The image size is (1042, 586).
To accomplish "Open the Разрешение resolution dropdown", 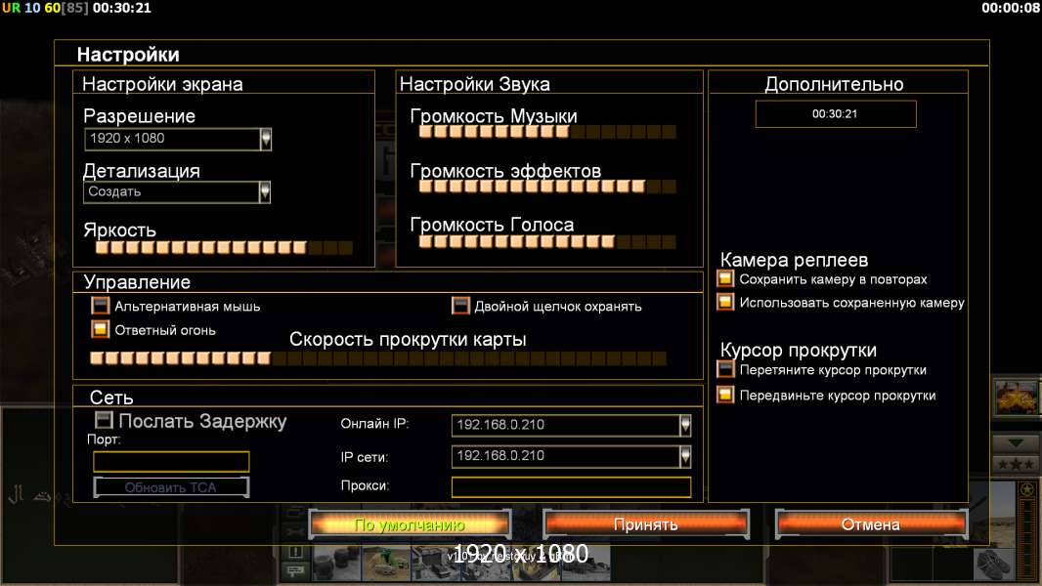I will (265, 139).
